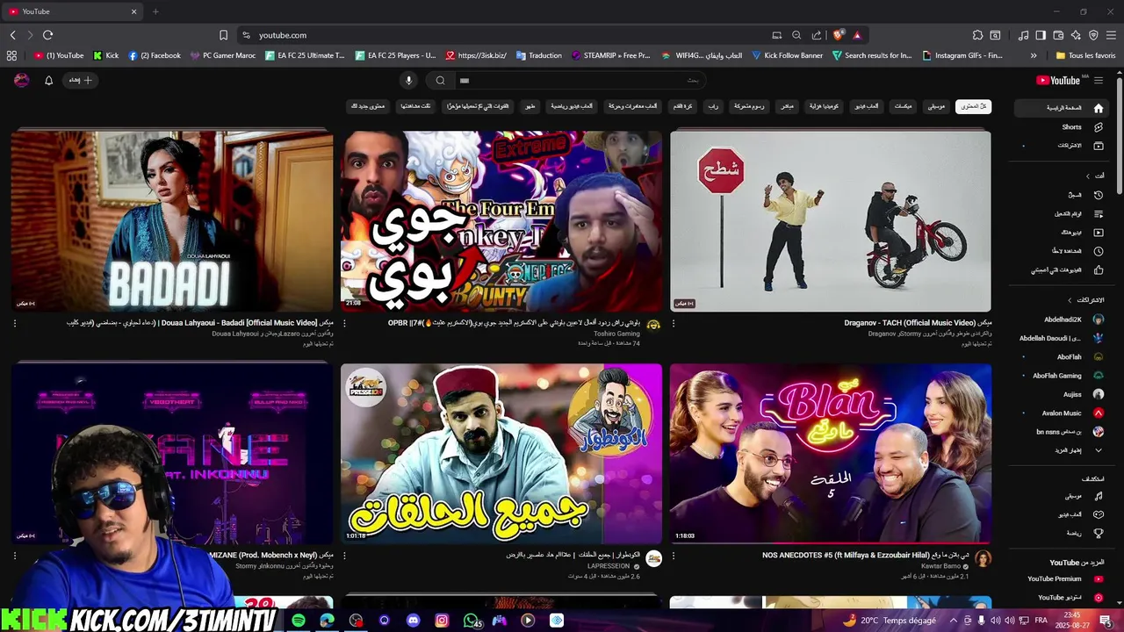Expand show more subscriptions chevron
1124x632 pixels.
1099,450
